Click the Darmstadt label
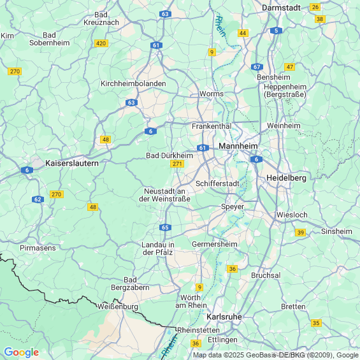 pos(281,8)
